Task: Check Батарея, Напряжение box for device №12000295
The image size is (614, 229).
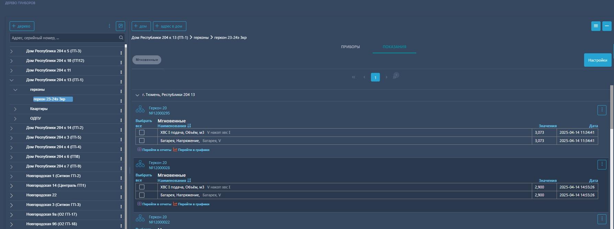Action: pyautogui.click(x=142, y=141)
